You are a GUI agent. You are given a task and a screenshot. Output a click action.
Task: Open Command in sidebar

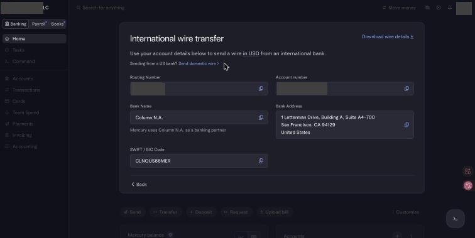[34, 62]
